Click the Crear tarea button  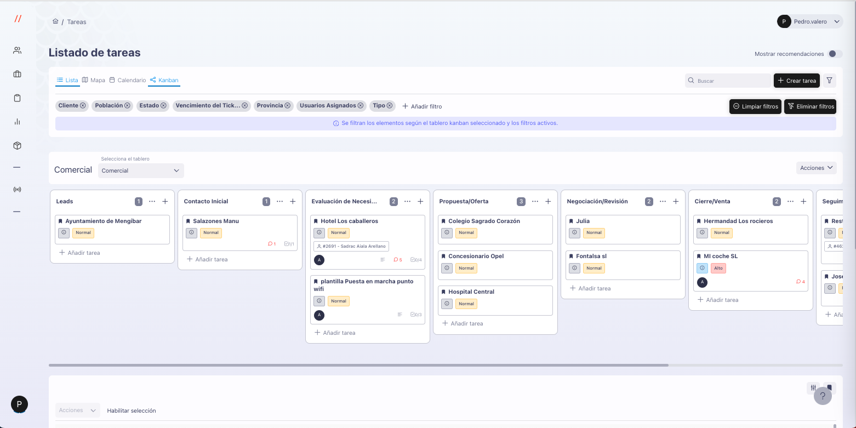coord(796,81)
